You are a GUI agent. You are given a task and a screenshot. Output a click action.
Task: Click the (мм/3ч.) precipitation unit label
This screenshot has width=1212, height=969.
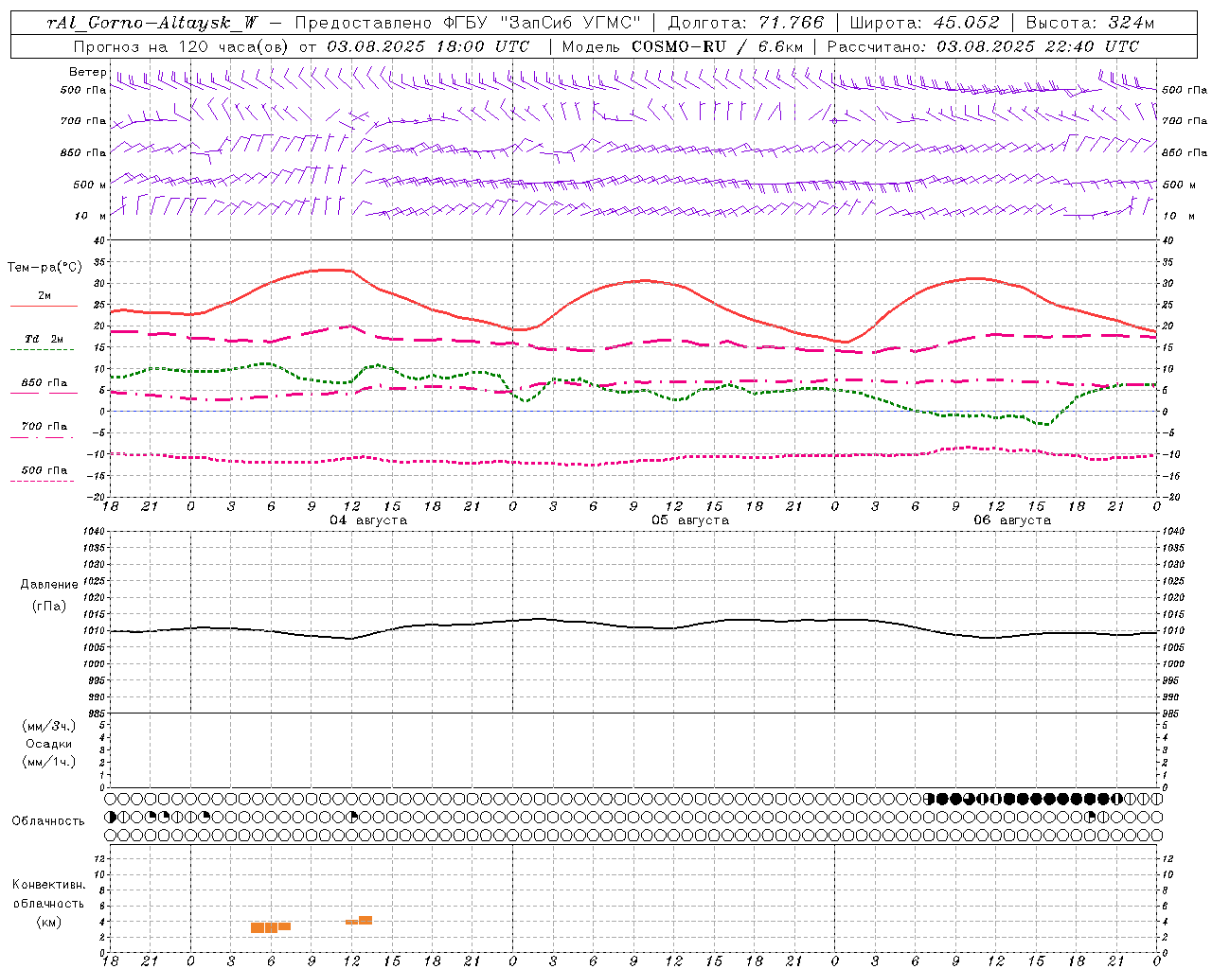coord(49,726)
